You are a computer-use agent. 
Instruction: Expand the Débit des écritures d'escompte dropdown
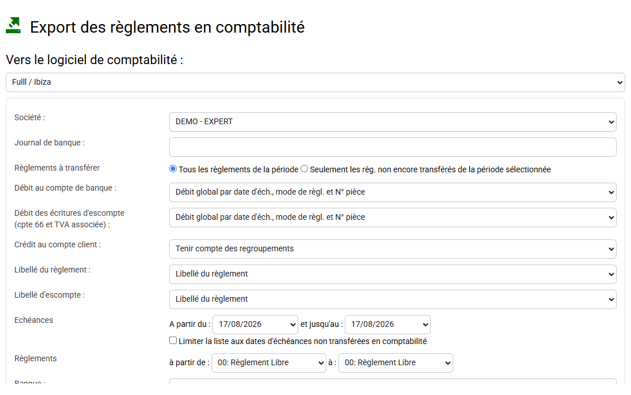[393, 217]
